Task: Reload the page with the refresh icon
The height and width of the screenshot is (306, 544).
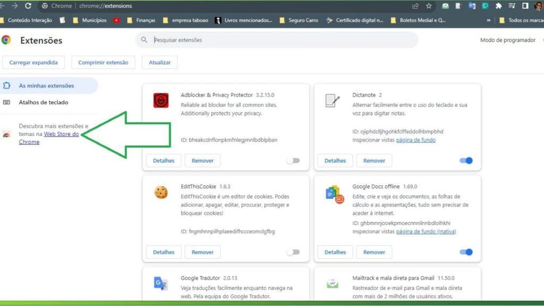Action: click(28, 5)
